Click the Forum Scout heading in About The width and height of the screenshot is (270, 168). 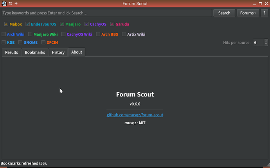coord(135,95)
